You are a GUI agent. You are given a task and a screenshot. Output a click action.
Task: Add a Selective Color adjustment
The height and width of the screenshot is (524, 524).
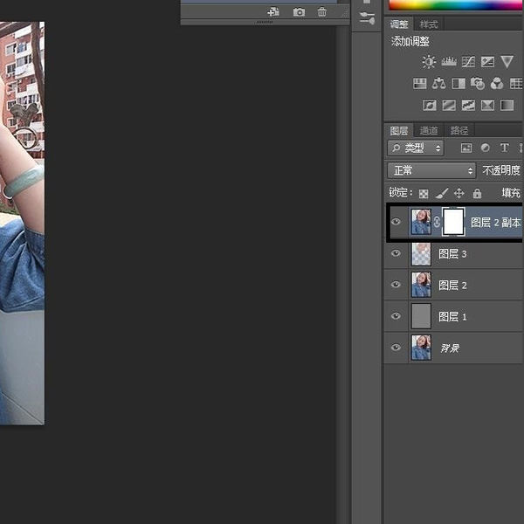(x=487, y=106)
